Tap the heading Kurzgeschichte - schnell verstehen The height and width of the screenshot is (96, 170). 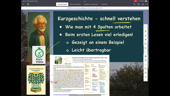99,18
